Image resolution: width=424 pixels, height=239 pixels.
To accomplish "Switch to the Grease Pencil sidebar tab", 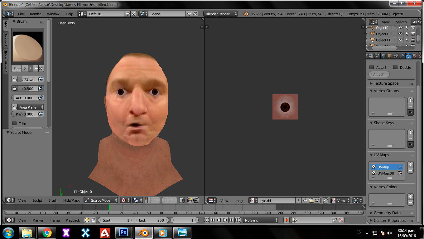I will coord(6,62).
